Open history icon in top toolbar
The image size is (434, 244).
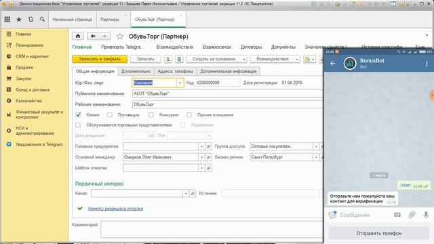(31, 19)
